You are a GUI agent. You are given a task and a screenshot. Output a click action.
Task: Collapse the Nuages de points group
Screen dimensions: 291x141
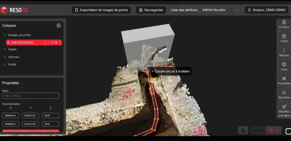[5, 35]
